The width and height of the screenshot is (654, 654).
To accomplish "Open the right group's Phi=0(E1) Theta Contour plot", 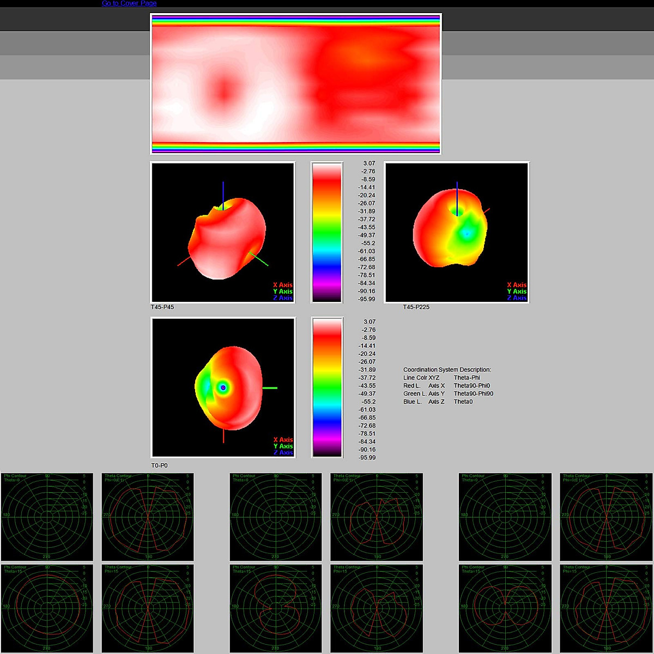I will coord(606,516).
